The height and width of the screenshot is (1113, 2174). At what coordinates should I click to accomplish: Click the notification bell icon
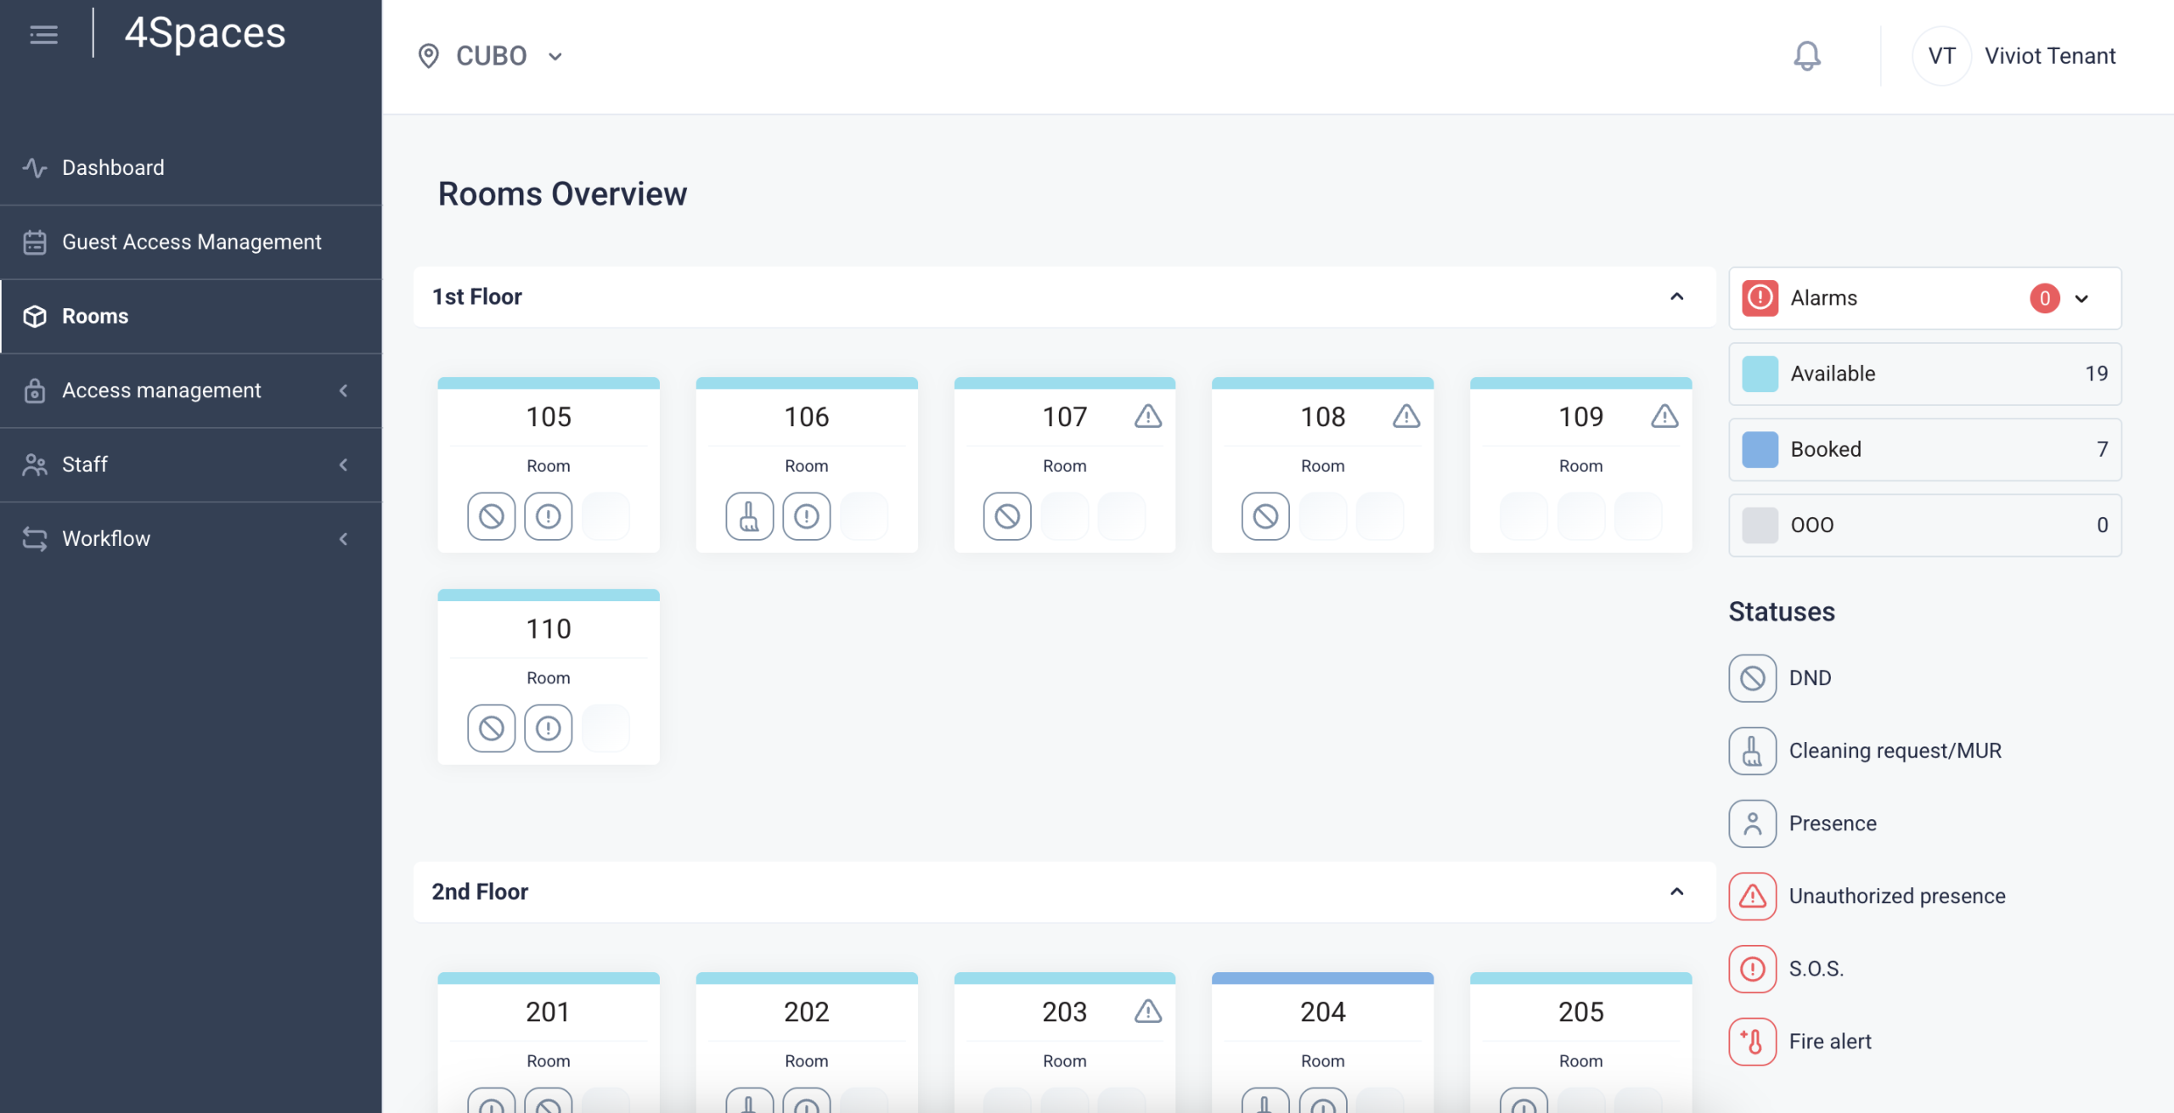[1806, 56]
